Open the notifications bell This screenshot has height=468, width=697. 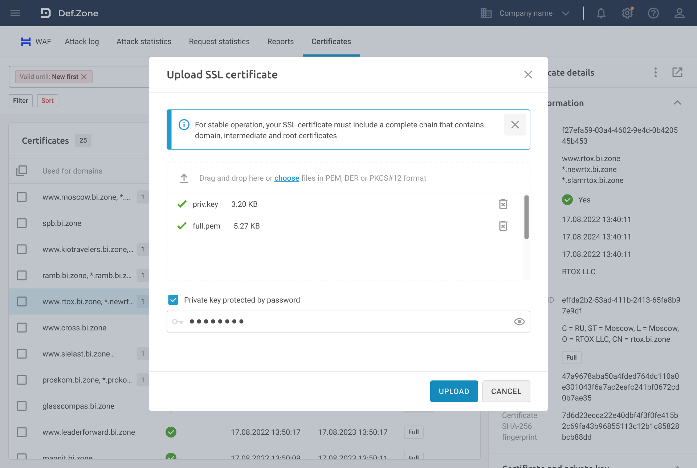[x=601, y=13]
